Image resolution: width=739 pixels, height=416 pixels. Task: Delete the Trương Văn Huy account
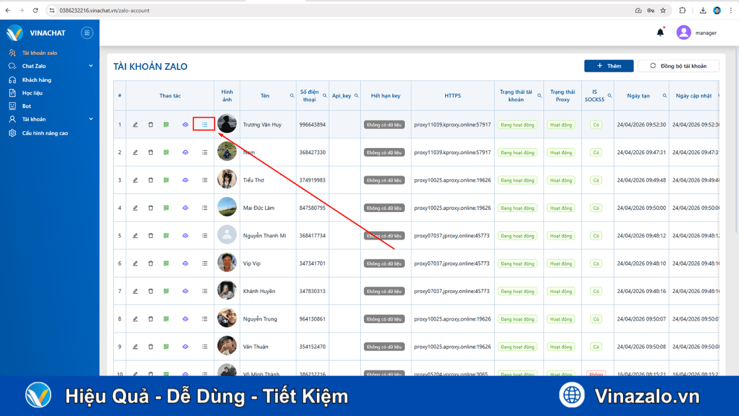click(151, 125)
